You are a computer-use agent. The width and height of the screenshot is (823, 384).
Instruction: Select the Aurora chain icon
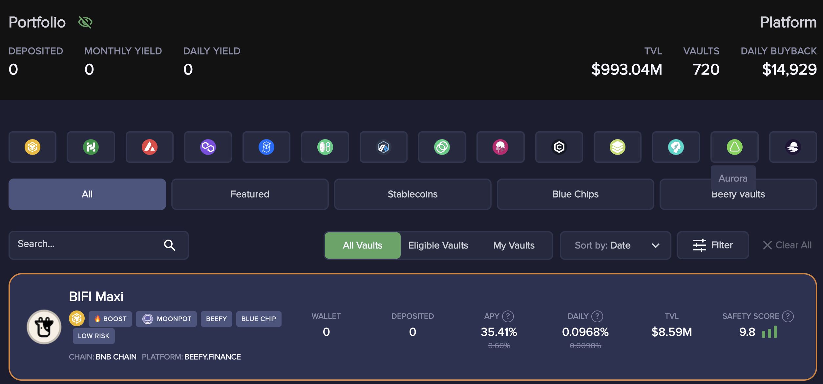point(734,147)
